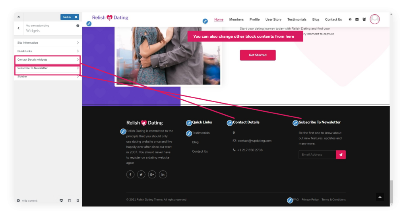Edit Subscribe To Newsletter pencil icon
Viewport: 407px width, 218px height.
point(295,123)
